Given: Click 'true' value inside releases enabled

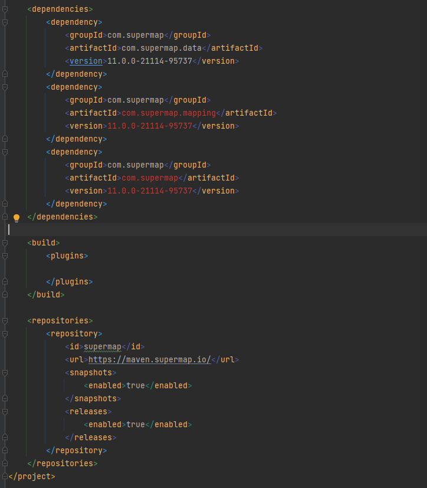Looking at the screenshot, I should (136, 424).
